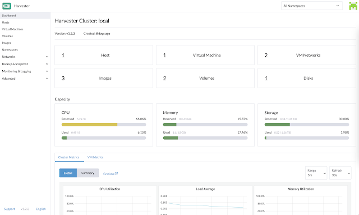The image size is (359, 215).
Task: Switch to the VM Metrics tab
Action: 95,157
